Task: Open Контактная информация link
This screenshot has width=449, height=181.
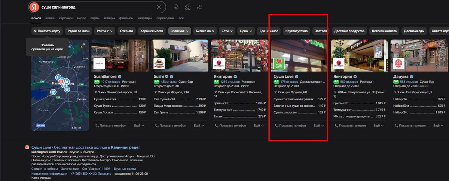Action: point(49,174)
